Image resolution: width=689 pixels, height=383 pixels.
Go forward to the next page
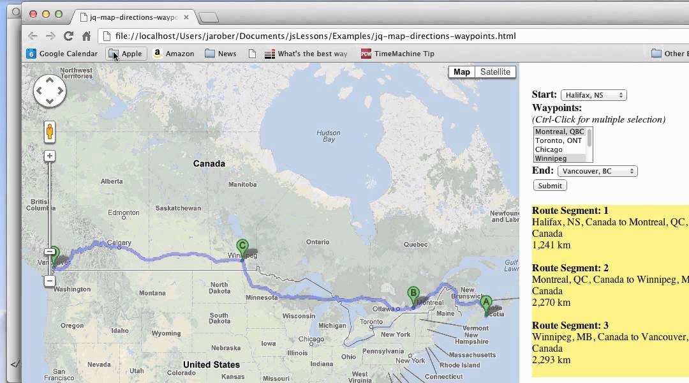click(50, 36)
